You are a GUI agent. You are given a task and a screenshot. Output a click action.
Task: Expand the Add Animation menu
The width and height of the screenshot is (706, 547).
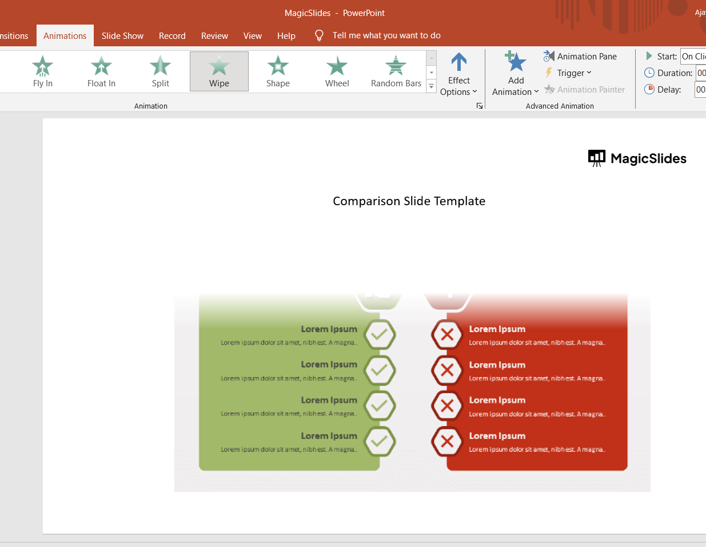(515, 74)
